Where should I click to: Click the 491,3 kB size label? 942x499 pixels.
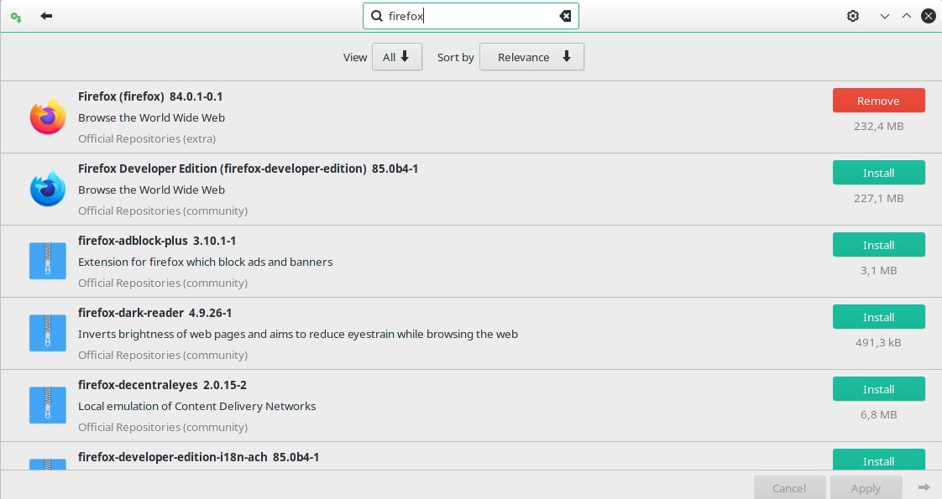(x=878, y=342)
